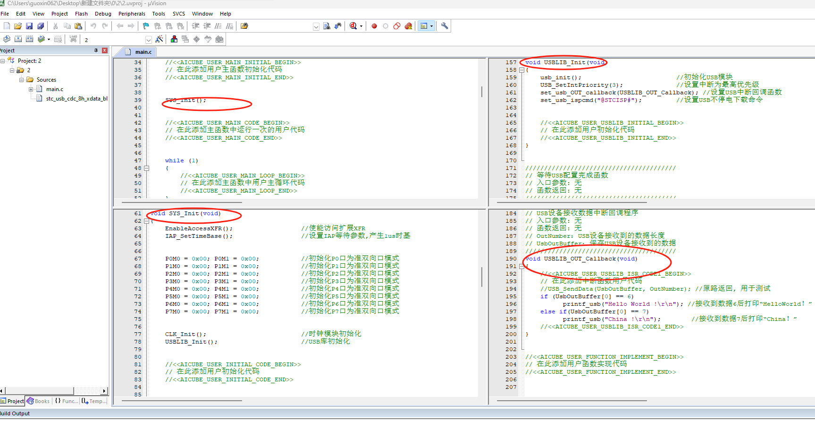The width and height of the screenshot is (815, 421).
Task: Collapse the USBLIB_OUT_Callback body at line 191
Action: [522, 266]
